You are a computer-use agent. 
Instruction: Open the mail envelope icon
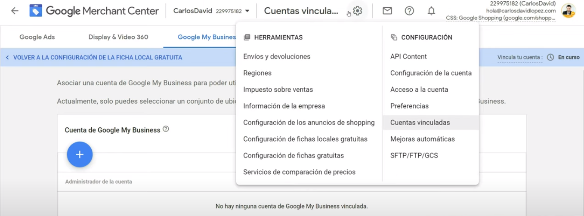tap(387, 11)
